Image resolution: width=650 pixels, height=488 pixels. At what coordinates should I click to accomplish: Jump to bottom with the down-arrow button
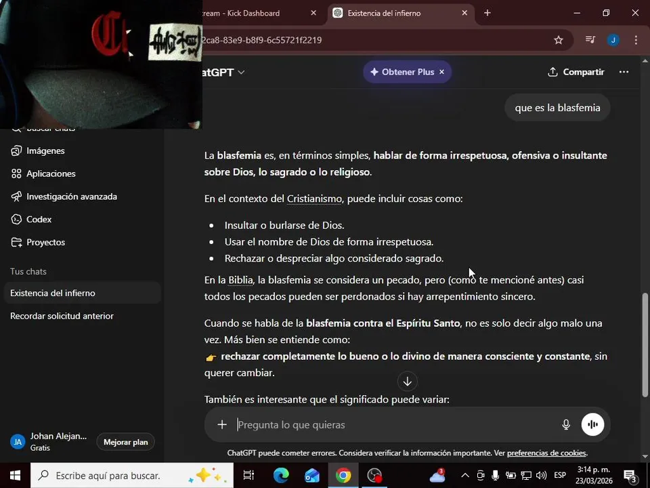click(x=407, y=382)
